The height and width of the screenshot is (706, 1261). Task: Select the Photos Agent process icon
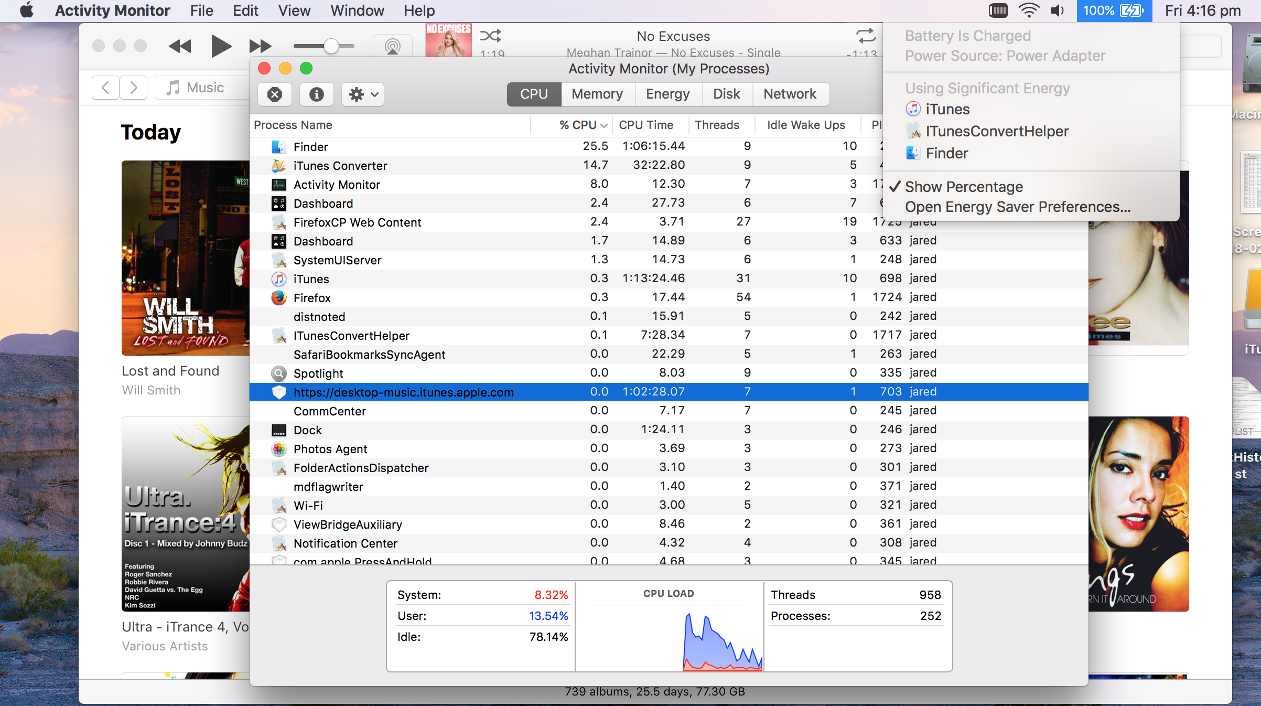278,449
